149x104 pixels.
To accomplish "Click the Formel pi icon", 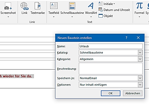I will coord(139,6).
